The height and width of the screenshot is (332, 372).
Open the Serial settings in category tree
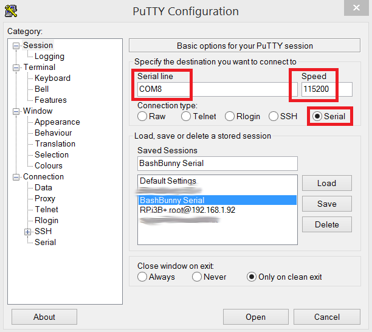point(45,242)
